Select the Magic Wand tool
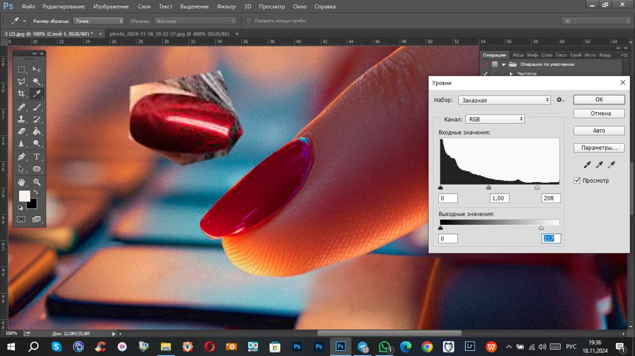 (37, 81)
